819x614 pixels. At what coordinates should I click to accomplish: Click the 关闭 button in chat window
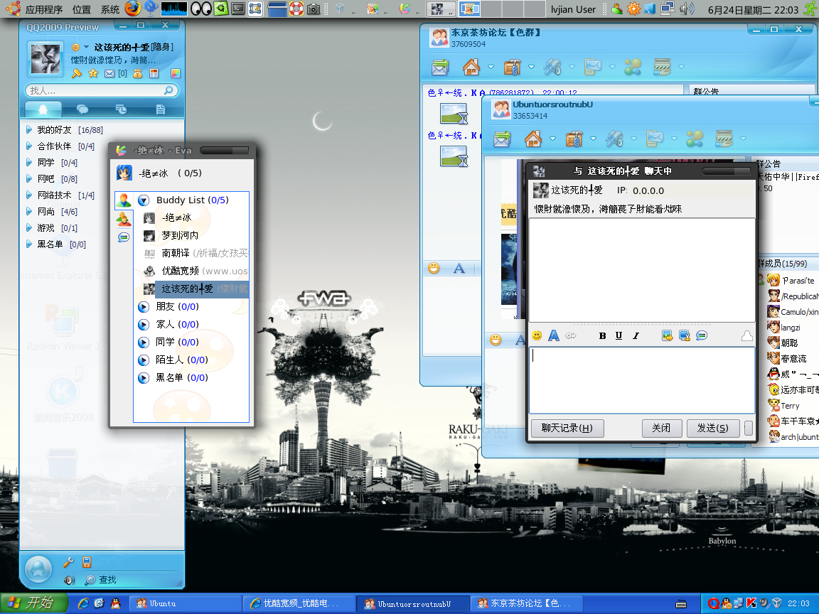(661, 428)
